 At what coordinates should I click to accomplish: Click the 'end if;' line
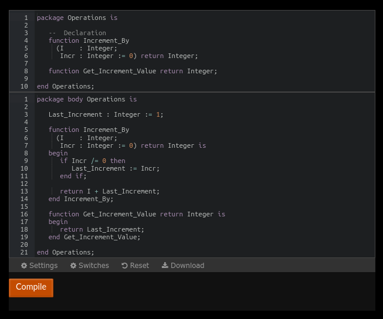click(x=73, y=176)
